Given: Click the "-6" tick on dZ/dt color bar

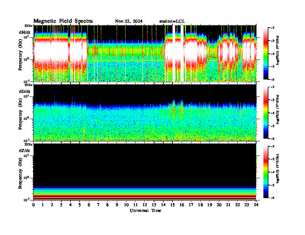Looking at the screenshot, I should click(273, 198).
